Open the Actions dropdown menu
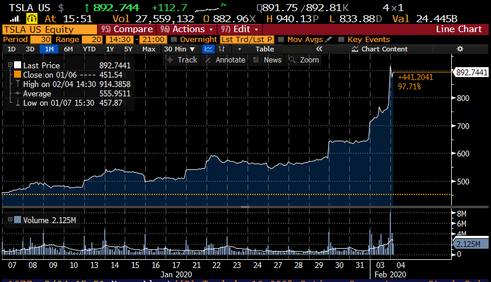 [x=186, y=29]
